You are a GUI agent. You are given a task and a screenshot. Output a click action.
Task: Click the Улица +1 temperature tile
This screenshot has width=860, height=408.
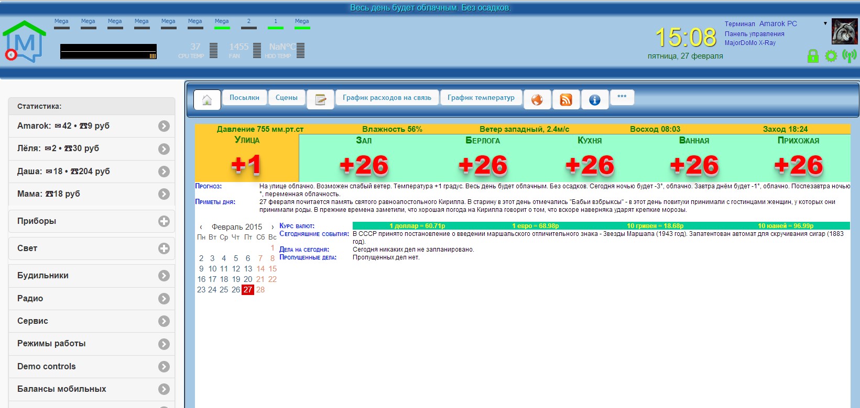[247, 158]
